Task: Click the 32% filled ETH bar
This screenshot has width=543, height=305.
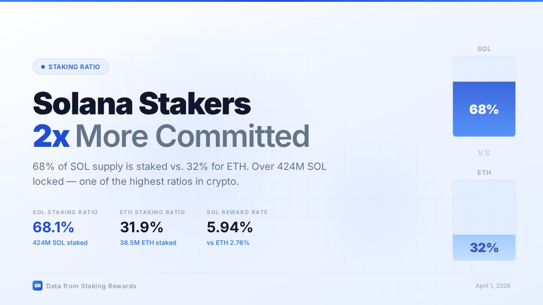Action: [484, 248]
